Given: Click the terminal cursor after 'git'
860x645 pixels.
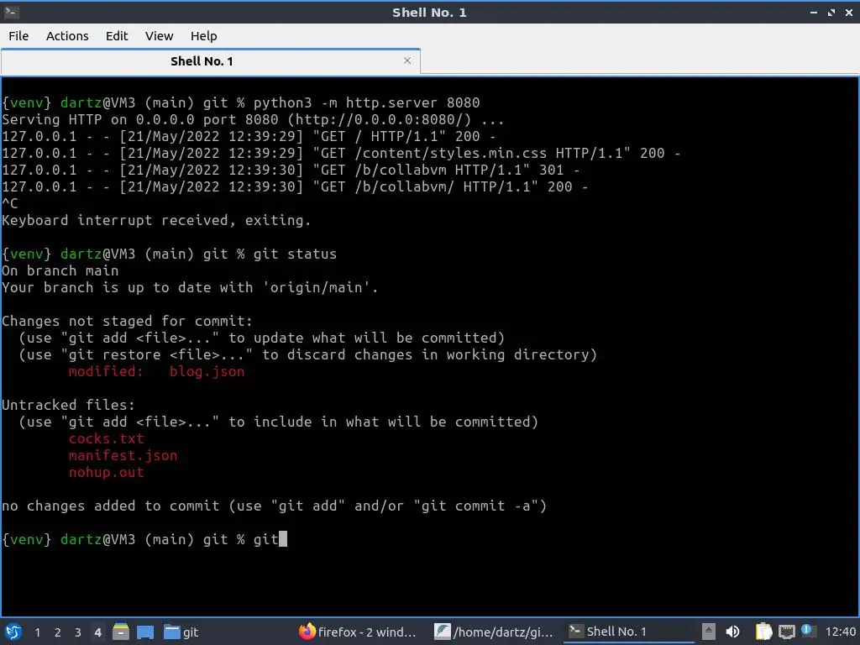Looking at the screenshot, I should pos(282,539).
